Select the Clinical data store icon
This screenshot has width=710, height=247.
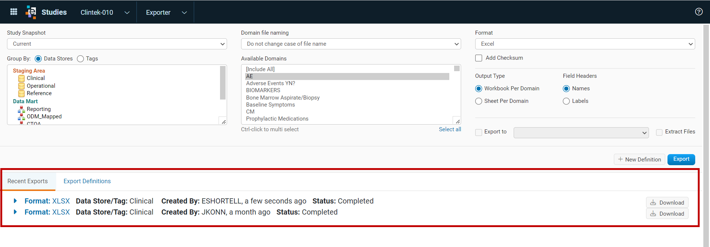pyautogui.click(x=21, y=78)
